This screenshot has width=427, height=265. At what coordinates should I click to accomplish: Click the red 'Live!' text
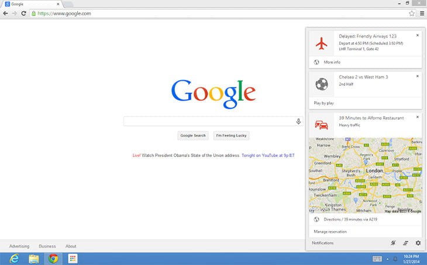tap(136, 155)
